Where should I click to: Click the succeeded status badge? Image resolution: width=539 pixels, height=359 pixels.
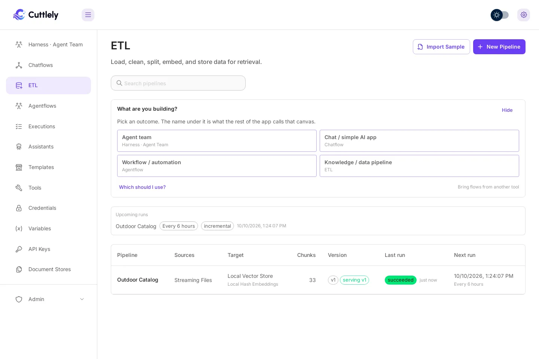tap(401, 280)
